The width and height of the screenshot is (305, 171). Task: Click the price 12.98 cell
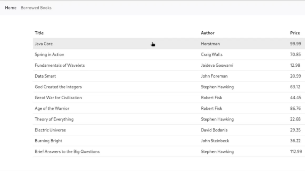tap(295, 65)
